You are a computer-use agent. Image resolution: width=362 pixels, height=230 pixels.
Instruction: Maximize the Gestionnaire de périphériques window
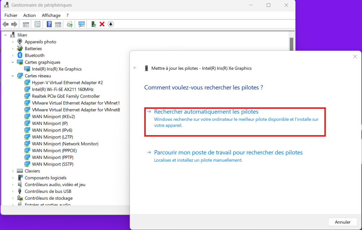pyautogui.click(x=268, y=5)
